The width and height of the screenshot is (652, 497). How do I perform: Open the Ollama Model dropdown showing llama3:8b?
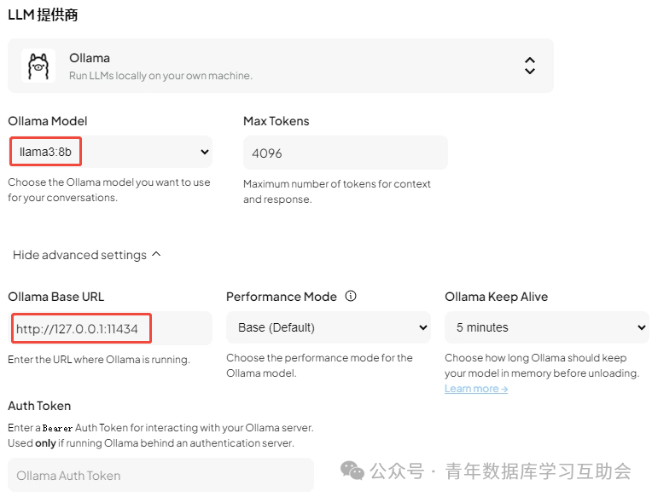coord(110,153)
